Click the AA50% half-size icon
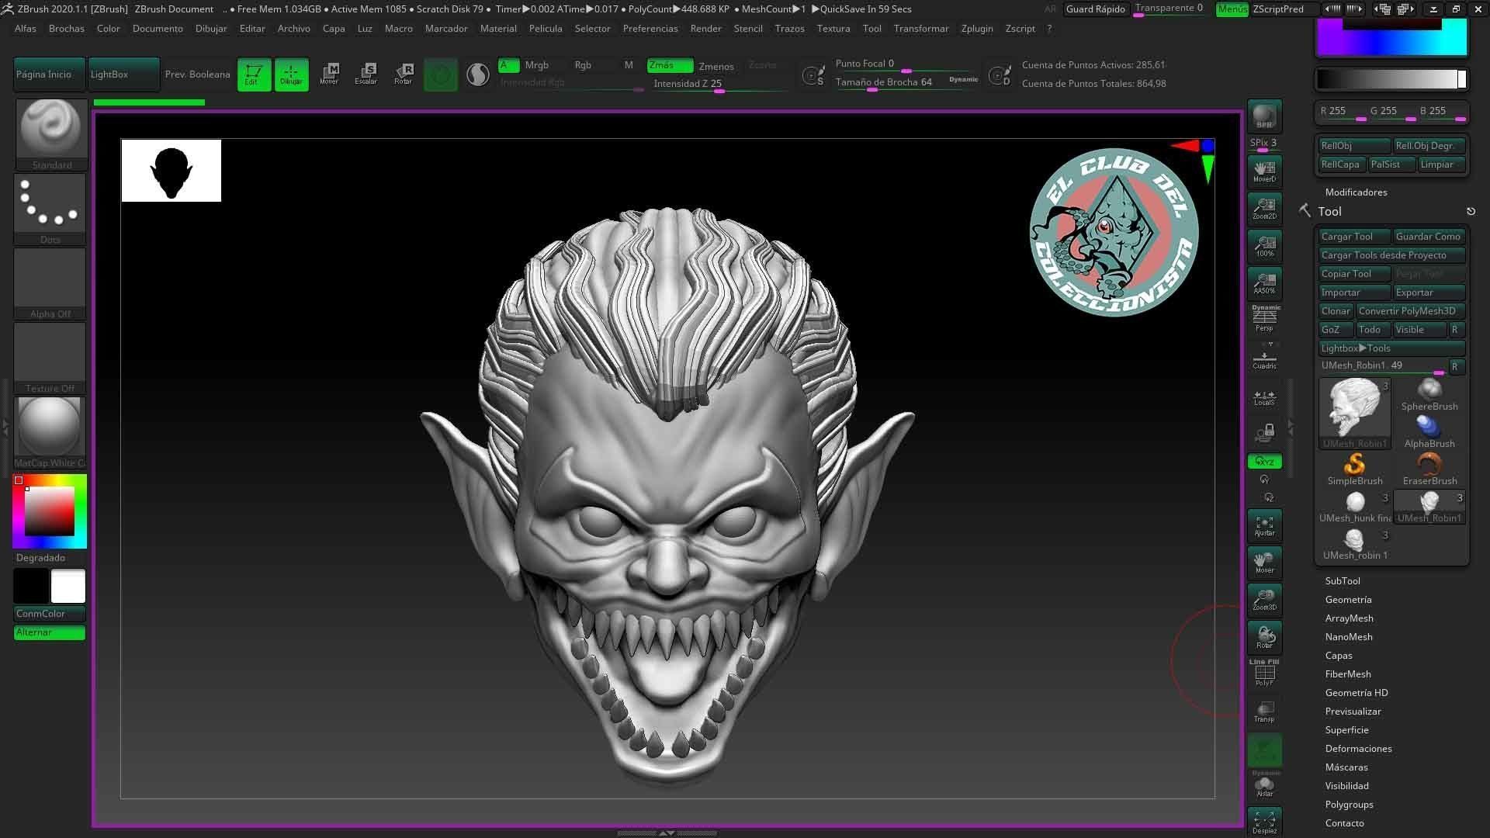The height and width of the screenshot is (838, 1490). click(x=1264, y=282)
